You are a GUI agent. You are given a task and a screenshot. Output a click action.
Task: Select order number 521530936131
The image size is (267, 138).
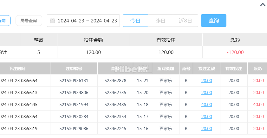point(74,81)
